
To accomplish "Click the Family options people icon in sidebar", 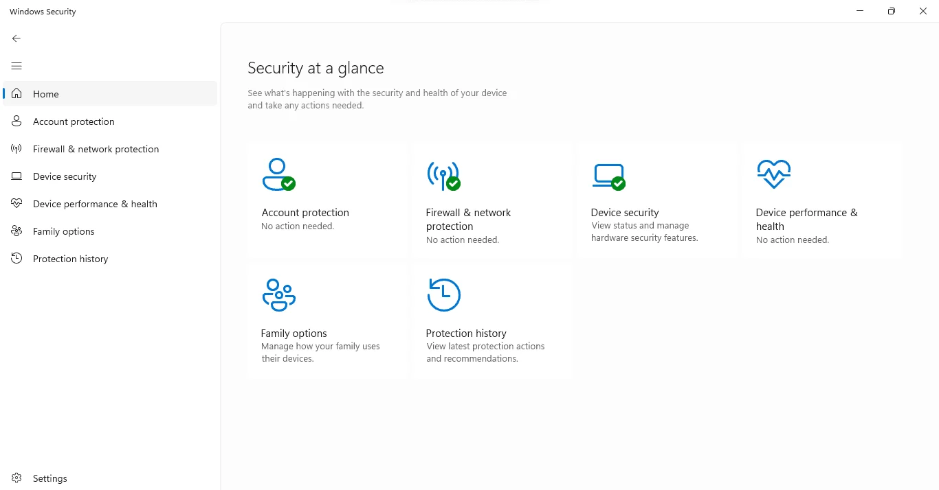I will click(16, 231).
